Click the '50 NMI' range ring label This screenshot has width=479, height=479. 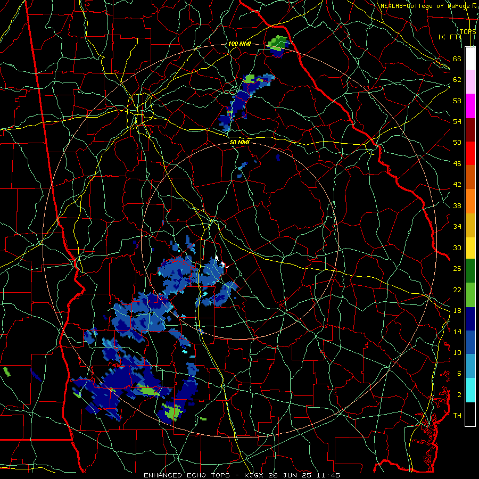tap(240, 142)
